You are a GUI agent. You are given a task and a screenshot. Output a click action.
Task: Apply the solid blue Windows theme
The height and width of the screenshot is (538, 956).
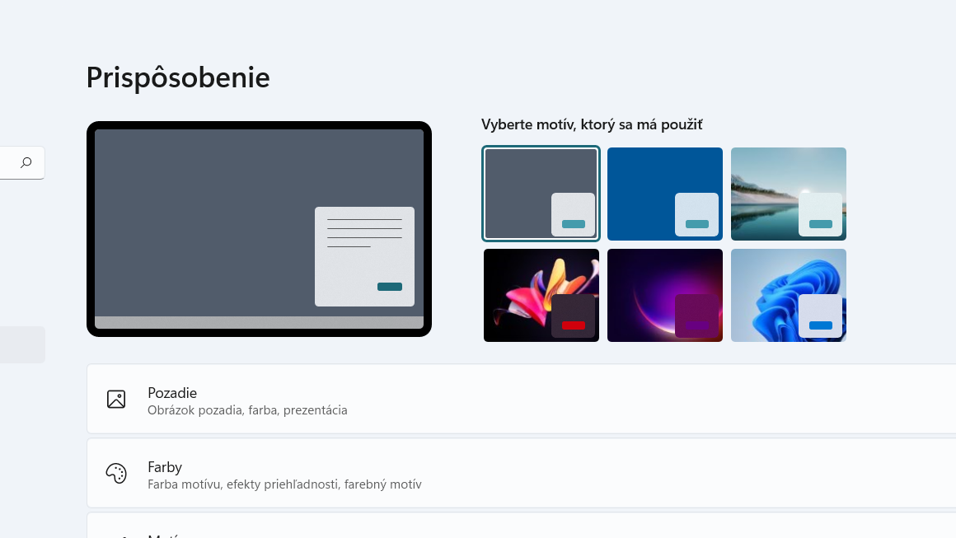(x=664, y=194)
